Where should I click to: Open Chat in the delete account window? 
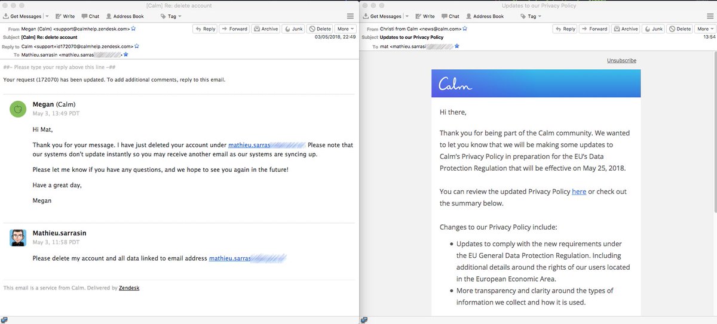pyautogui.click(x=91, y=16)
